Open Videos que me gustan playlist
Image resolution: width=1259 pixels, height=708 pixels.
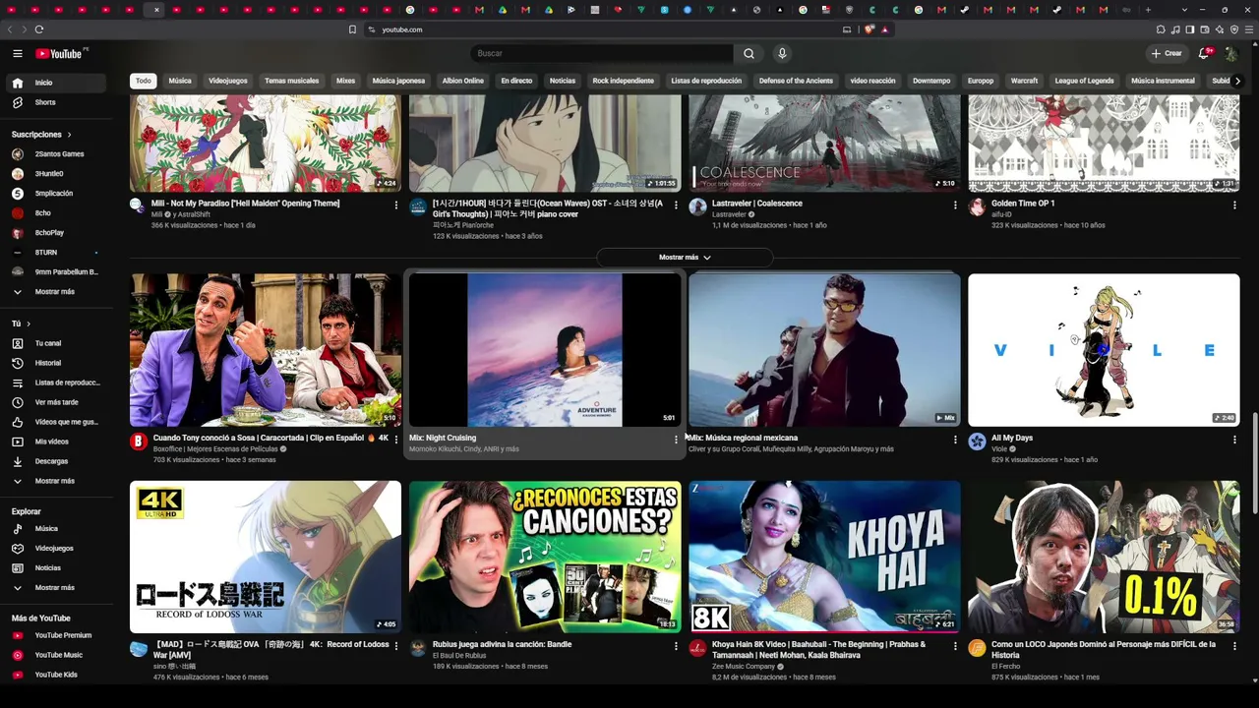(57, 422)
